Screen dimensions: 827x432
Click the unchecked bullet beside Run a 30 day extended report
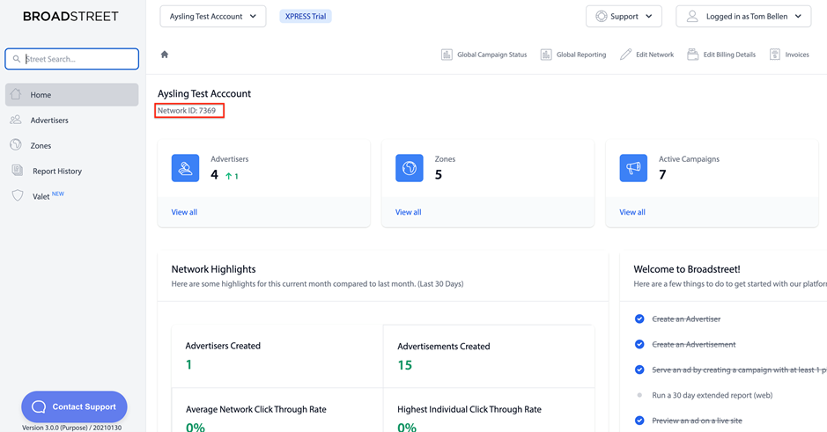point(639,395)
